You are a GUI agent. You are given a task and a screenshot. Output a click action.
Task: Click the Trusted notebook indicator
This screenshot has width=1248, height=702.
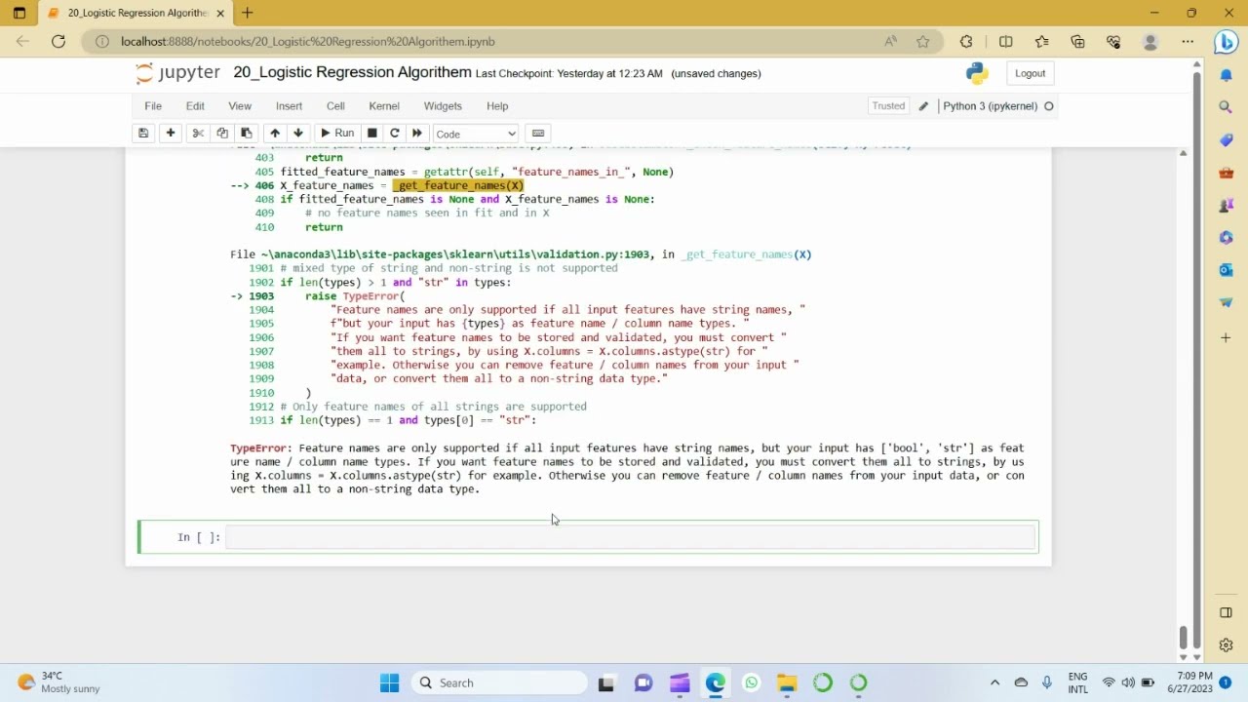click(x=888, y=106)
